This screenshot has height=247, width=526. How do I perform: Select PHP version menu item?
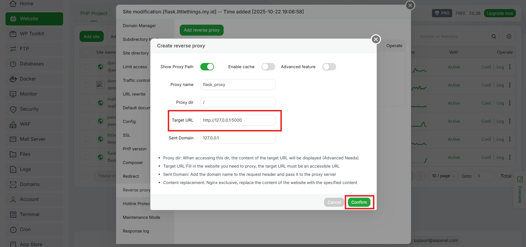(134, 149)
